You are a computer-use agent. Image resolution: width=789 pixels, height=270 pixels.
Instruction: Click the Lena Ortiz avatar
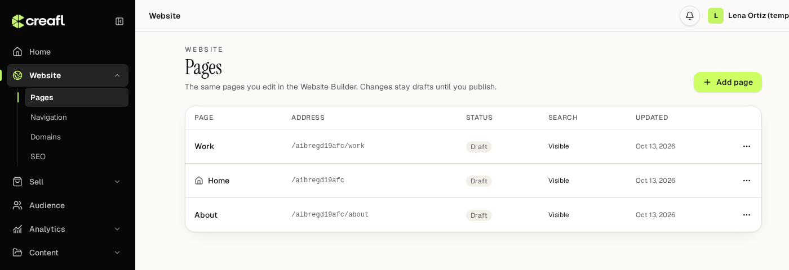point(716,16)
